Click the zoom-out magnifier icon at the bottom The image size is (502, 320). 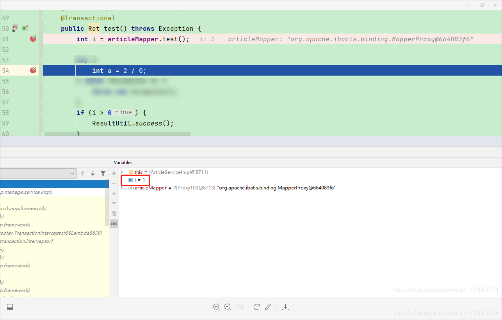click(x=228, y=307)
